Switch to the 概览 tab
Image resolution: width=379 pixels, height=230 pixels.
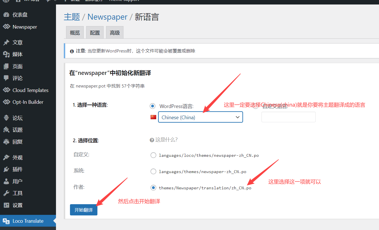[x=75, y=33]
